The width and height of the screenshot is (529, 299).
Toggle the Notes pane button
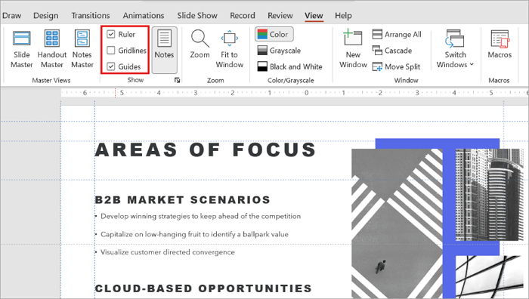coord(164,50)
